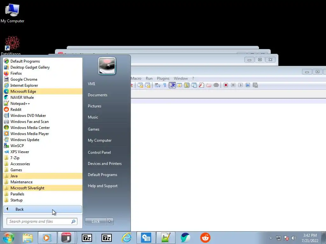Click Notepad++ Function List toolbar icon
Viewport: 326px width, 244px height.
coord(202,85)
